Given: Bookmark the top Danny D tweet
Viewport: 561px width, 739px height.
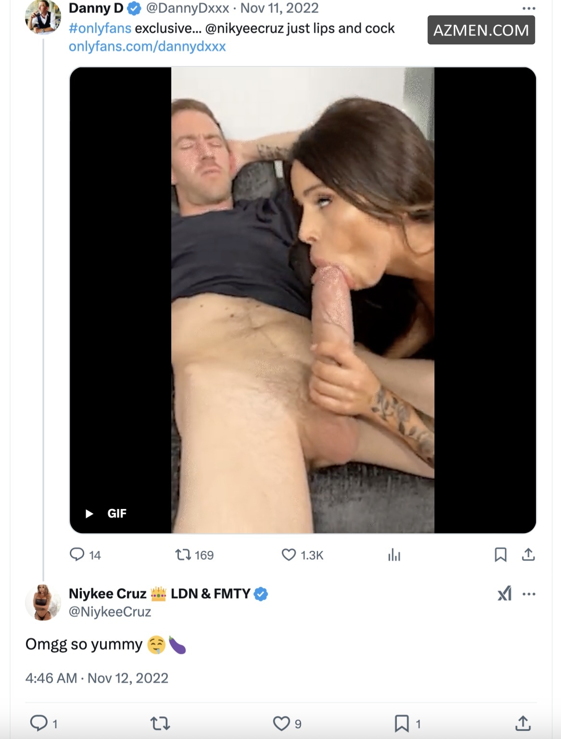Looking at the screenshot, I should click(500, 555).
